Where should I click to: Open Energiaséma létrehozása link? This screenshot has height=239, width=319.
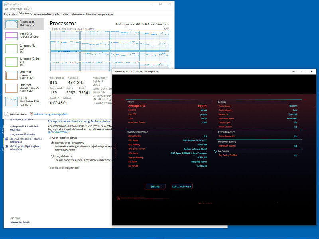click(22, 134)
